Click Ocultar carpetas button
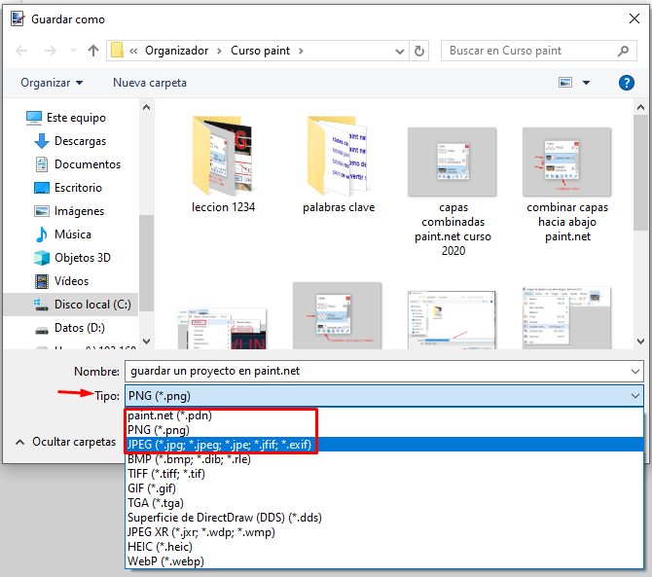The width and height of the screenshot is (652, 577). (64, 441)
